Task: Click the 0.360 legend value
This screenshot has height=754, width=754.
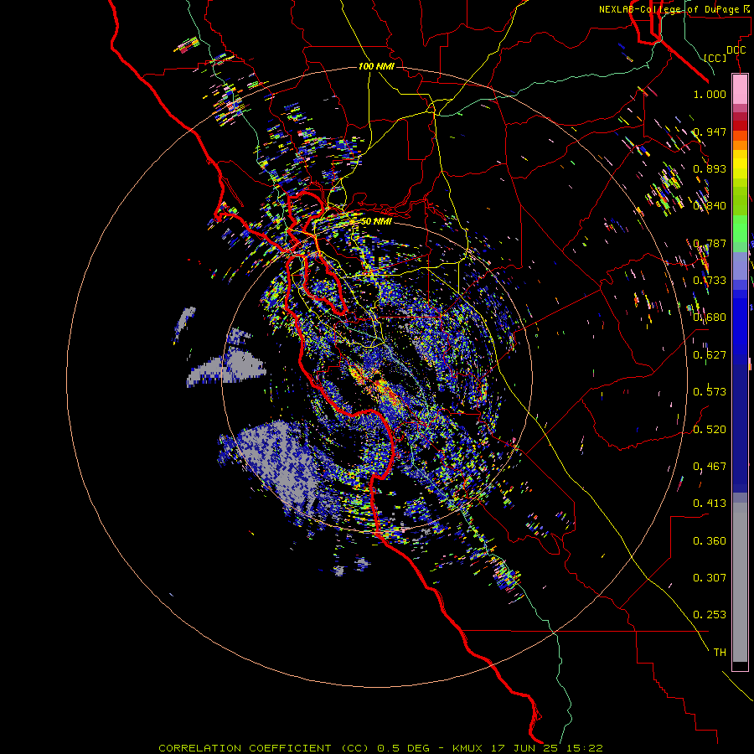Action: (x=710, y=541)
